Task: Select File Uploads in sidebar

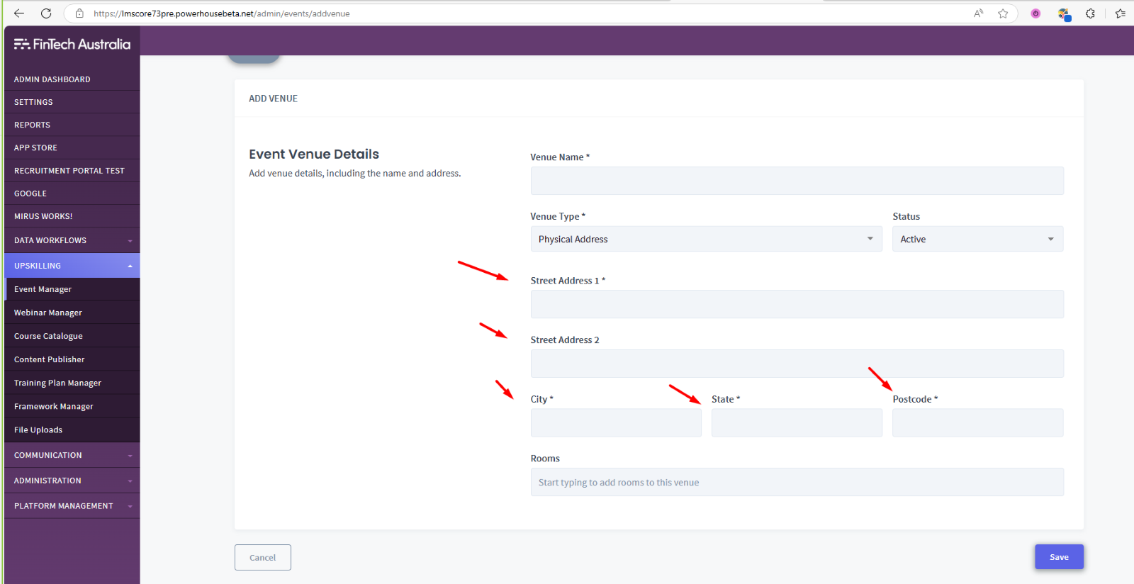Action: pos(72,429)
